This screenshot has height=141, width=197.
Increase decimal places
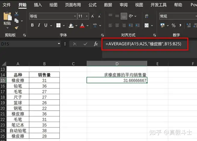[189, 25]
